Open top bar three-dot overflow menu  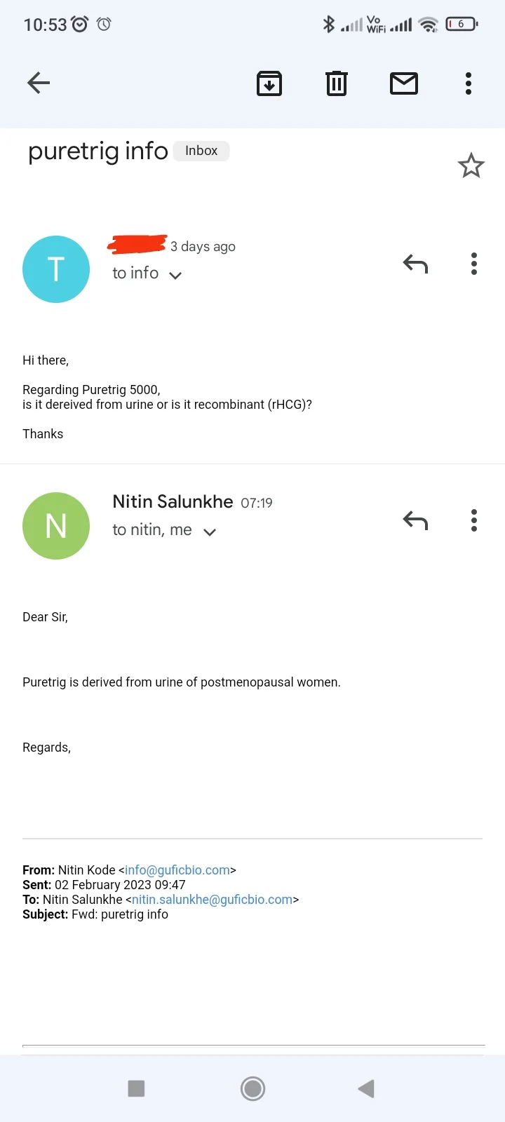tap(469, 83)
